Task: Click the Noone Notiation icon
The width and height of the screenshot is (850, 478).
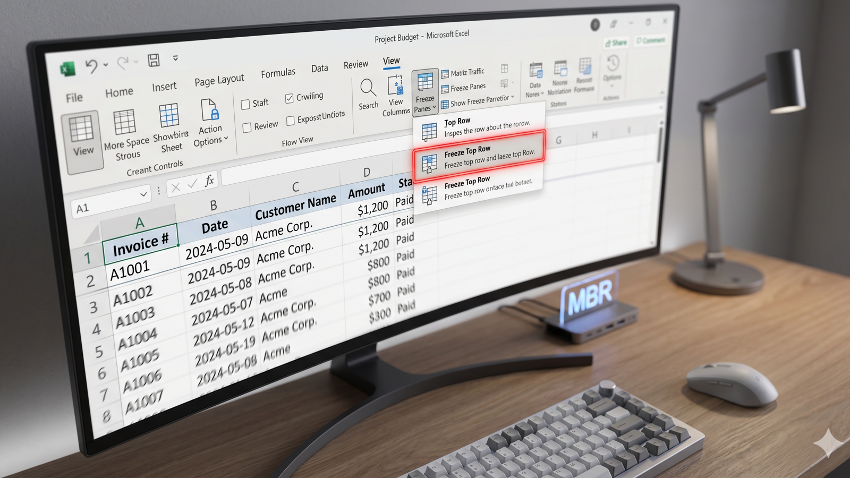Action: point(560,69)
